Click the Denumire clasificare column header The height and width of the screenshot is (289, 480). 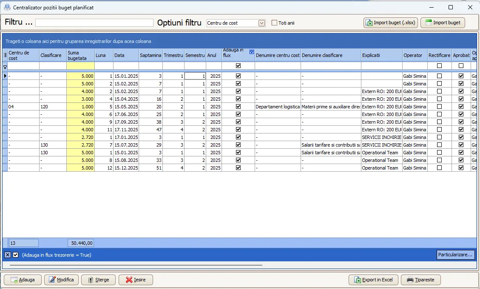tap(331, 55)
